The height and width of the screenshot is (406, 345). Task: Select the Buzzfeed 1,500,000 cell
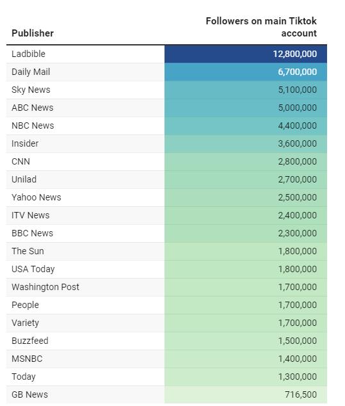pos(246,341)
